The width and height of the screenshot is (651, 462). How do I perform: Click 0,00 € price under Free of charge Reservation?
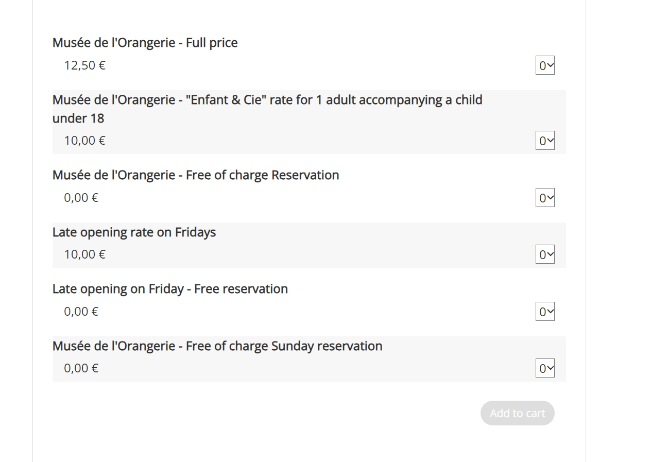point(81,198)
